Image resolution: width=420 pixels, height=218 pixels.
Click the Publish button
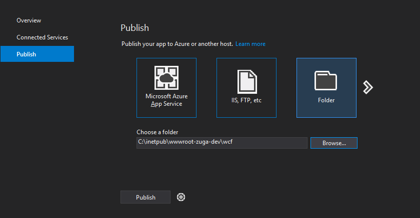click(x=145, y=197)
